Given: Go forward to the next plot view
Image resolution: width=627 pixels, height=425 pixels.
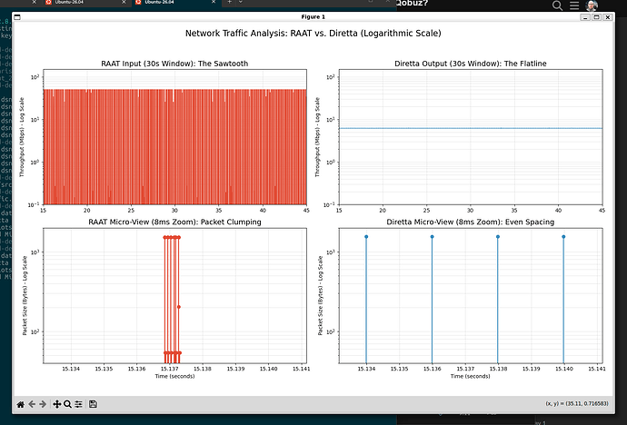Looking at the screenshot, I should 43,404.
